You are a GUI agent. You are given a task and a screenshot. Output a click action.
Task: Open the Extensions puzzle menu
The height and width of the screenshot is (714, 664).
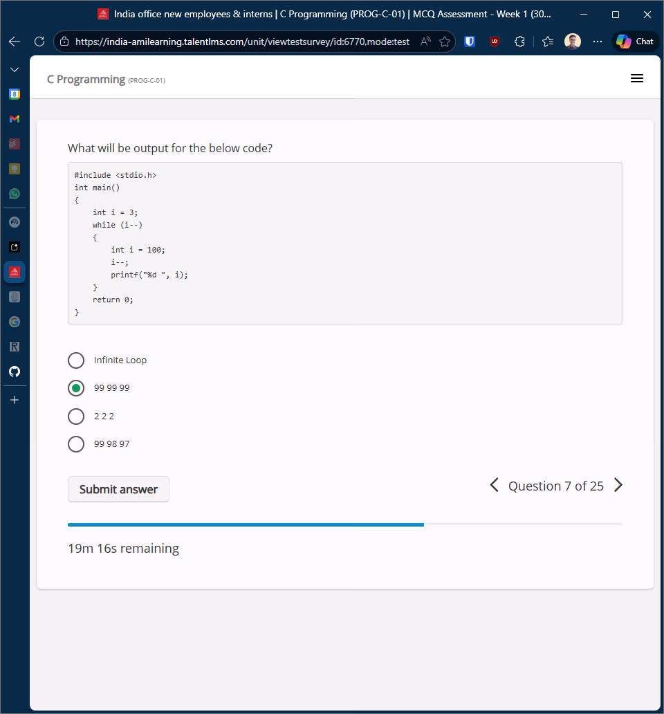tap(520, 42)
